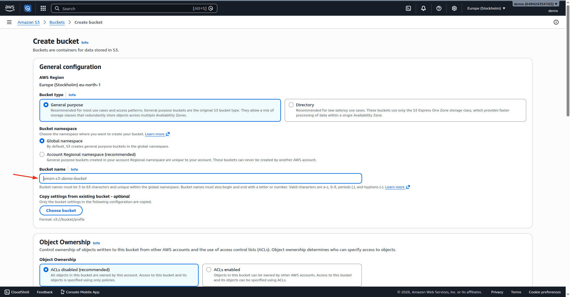Click Europe (Stockholm) eu-north-1 region text
This screenshot has height=297, width=570.
(x=70, y=85)
